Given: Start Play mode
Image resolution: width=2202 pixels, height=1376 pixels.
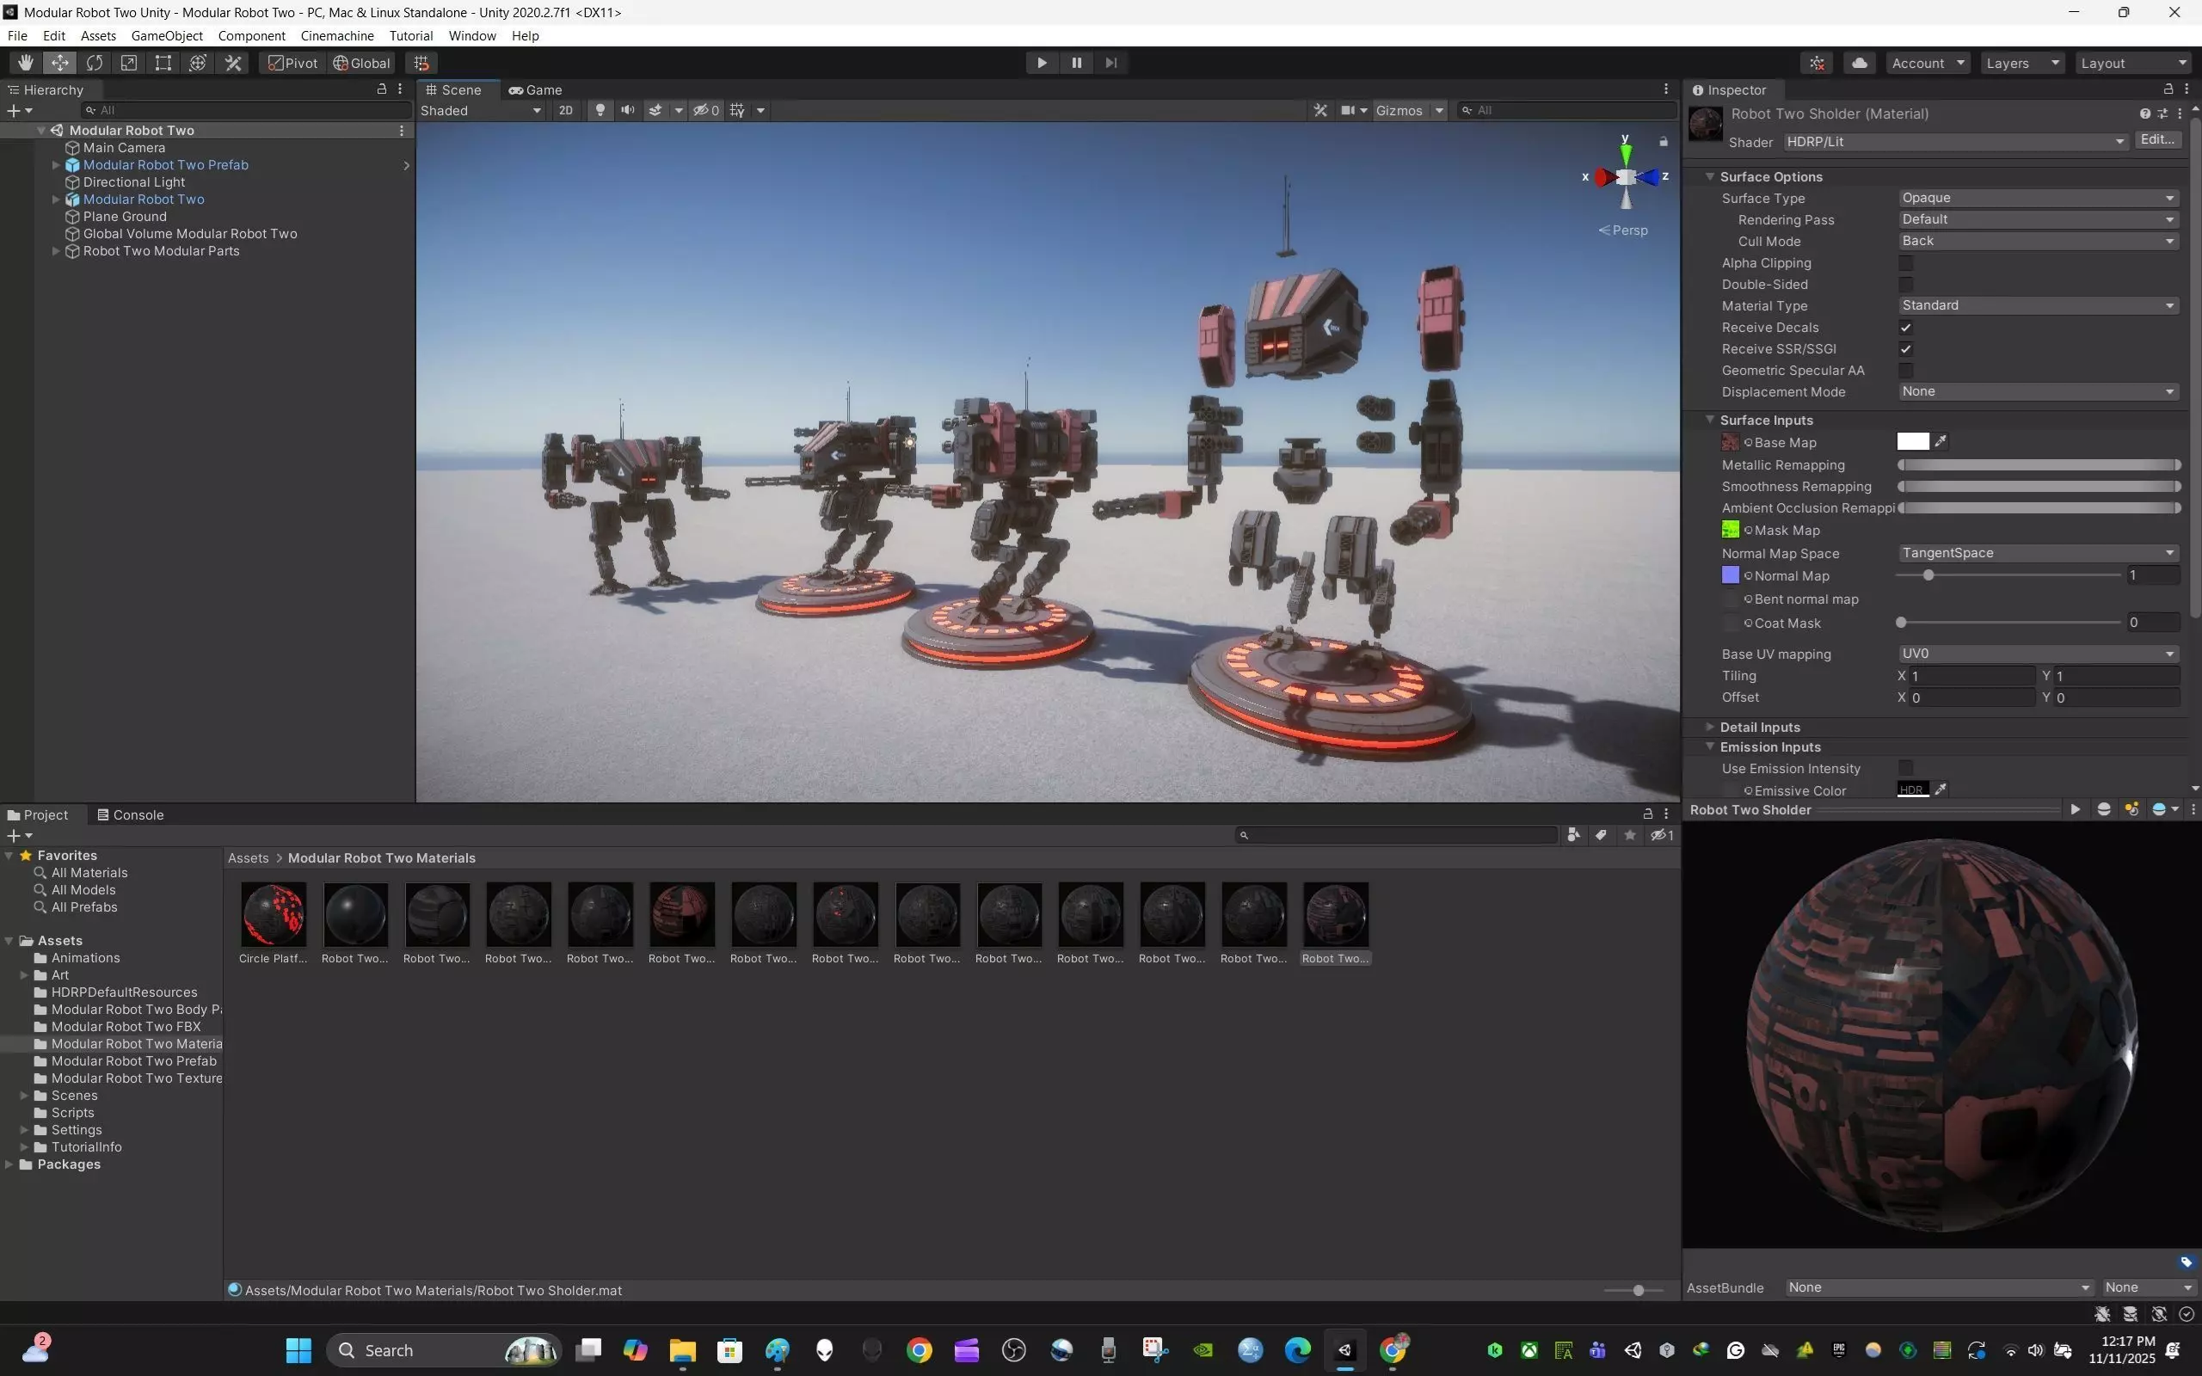Looking at the screenshot, I should pos(1042,63).
